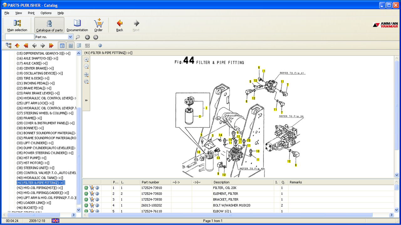
Task: Click callout number 1 in inset drawing
Action: [x=206, y=108]
